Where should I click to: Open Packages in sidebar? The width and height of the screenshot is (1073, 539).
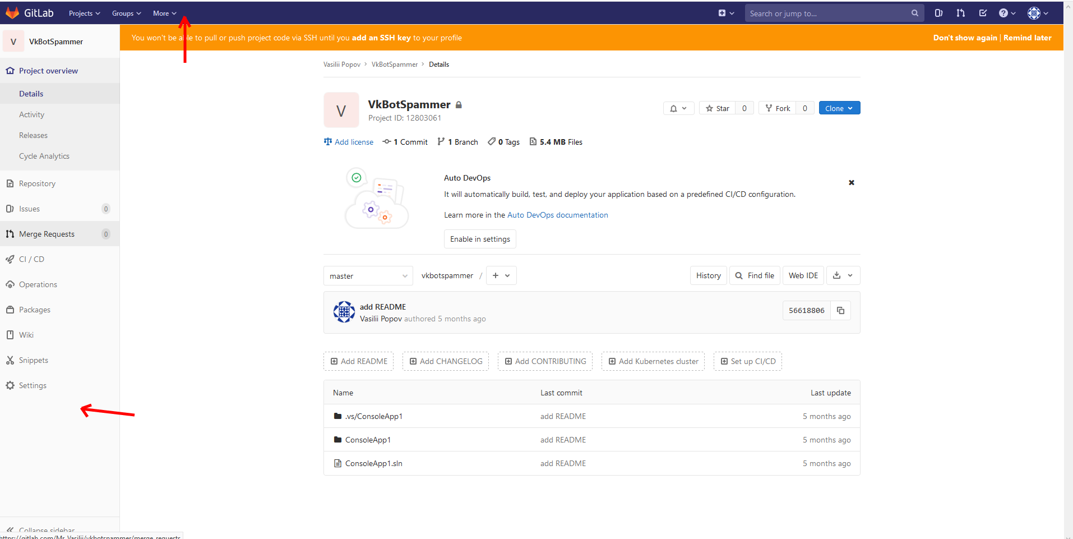pyautogui.click(x=59, y=310)
